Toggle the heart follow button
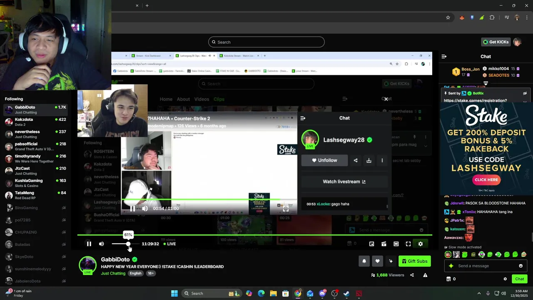This screenshot has height=300, width=533. [x=377, y=261]
